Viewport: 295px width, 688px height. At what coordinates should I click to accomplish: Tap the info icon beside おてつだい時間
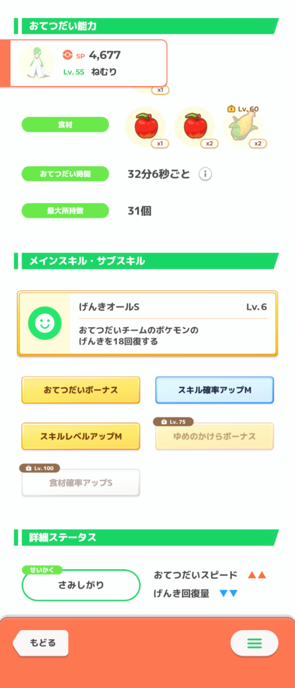[205, 174]
